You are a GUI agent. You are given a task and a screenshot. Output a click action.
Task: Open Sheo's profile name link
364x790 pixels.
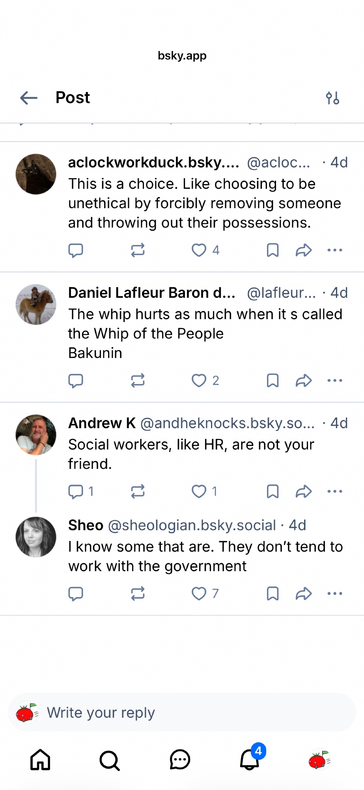tap(86, 525)
